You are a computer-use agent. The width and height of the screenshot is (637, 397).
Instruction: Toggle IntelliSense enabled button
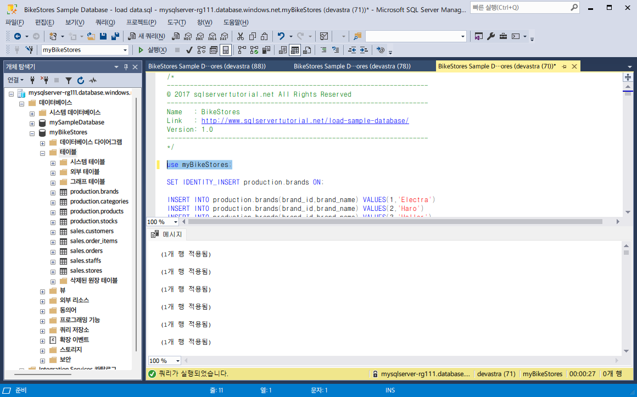[x=226, y=50]
